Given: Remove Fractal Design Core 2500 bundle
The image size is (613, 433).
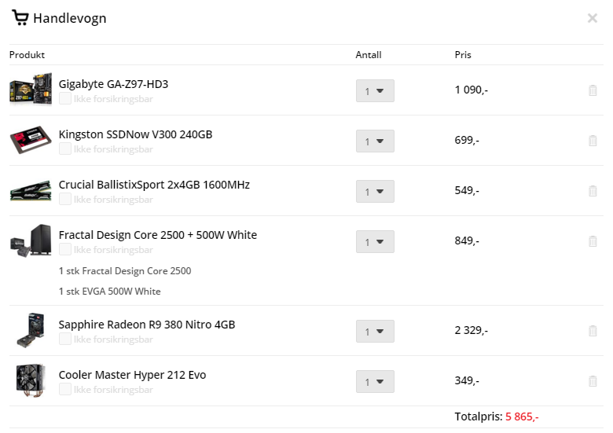Looking at the screenshot, I should tap(593, 241).
